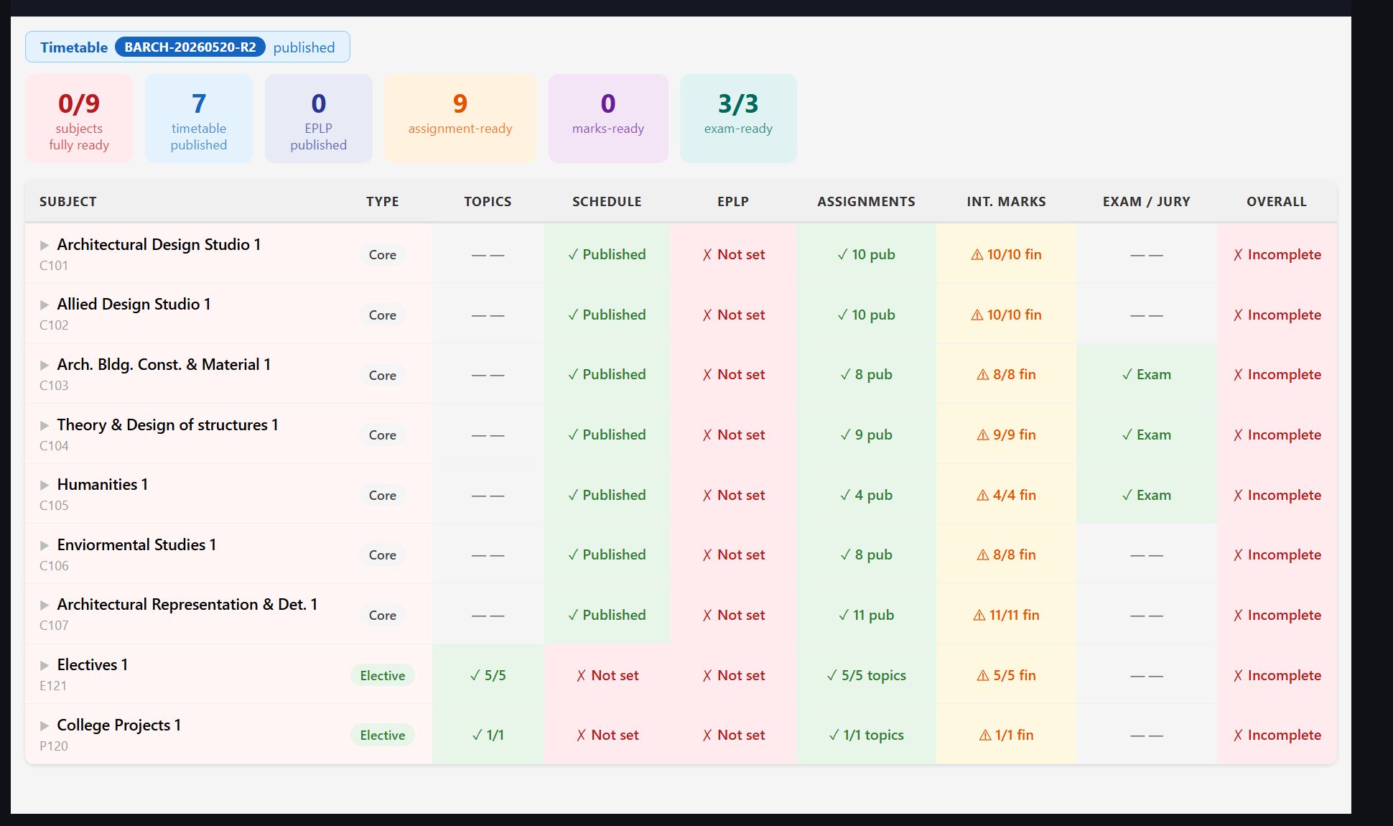Click the 11/11 fin internal marks cell

pos(1006,615)
